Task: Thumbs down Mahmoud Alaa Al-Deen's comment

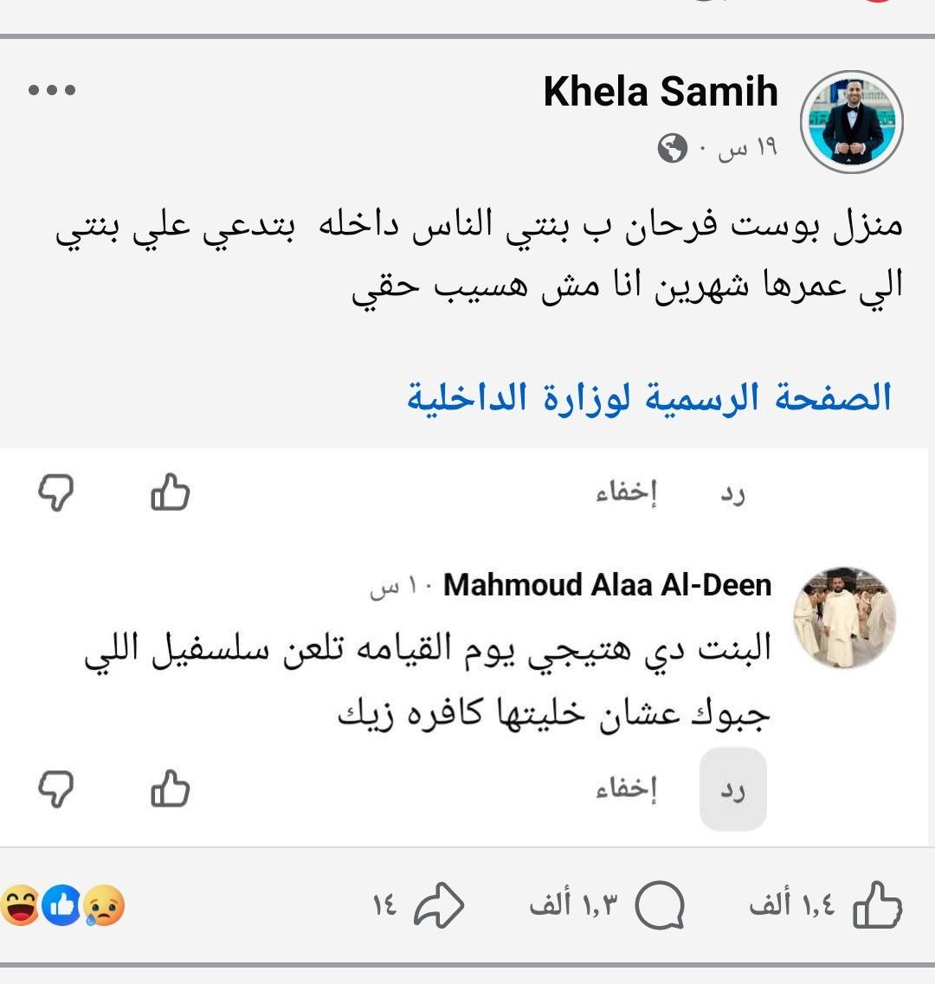Action: click(56, 788)
